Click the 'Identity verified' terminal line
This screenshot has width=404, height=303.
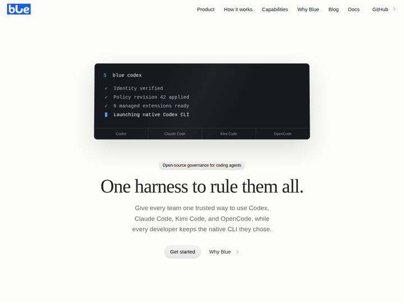point(138,89)
